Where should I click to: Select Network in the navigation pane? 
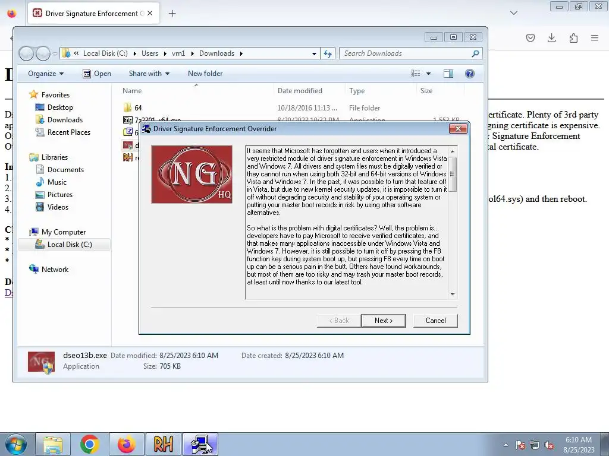click(55, 270)
